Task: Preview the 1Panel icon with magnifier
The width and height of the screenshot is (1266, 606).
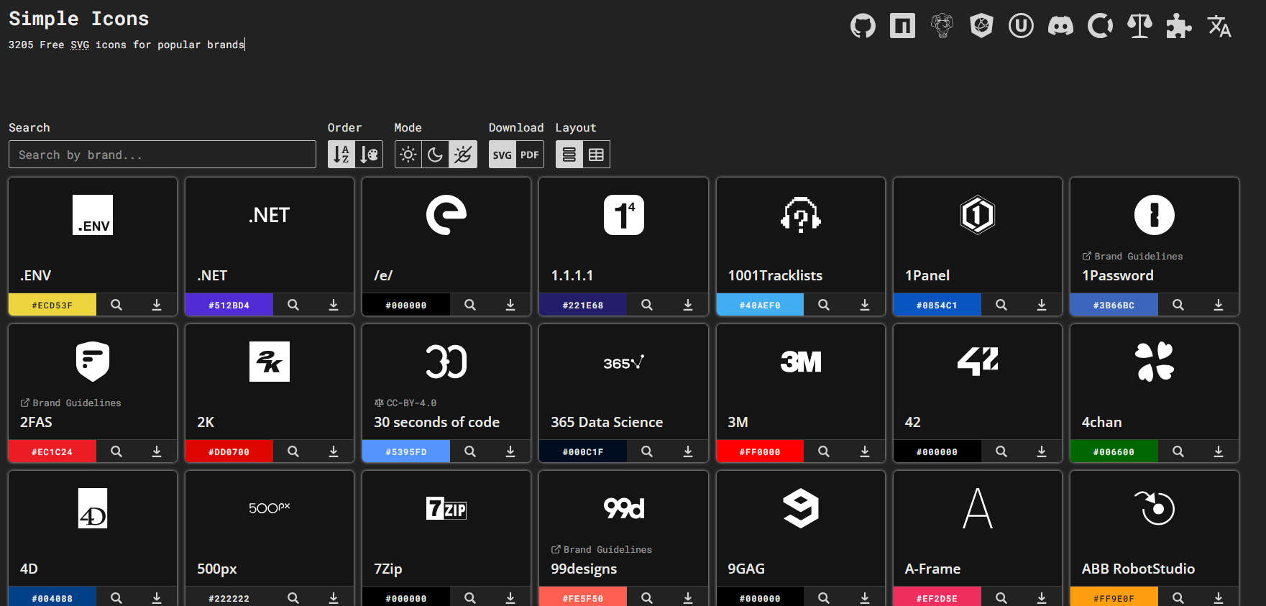Action: tap(1001, 305)
